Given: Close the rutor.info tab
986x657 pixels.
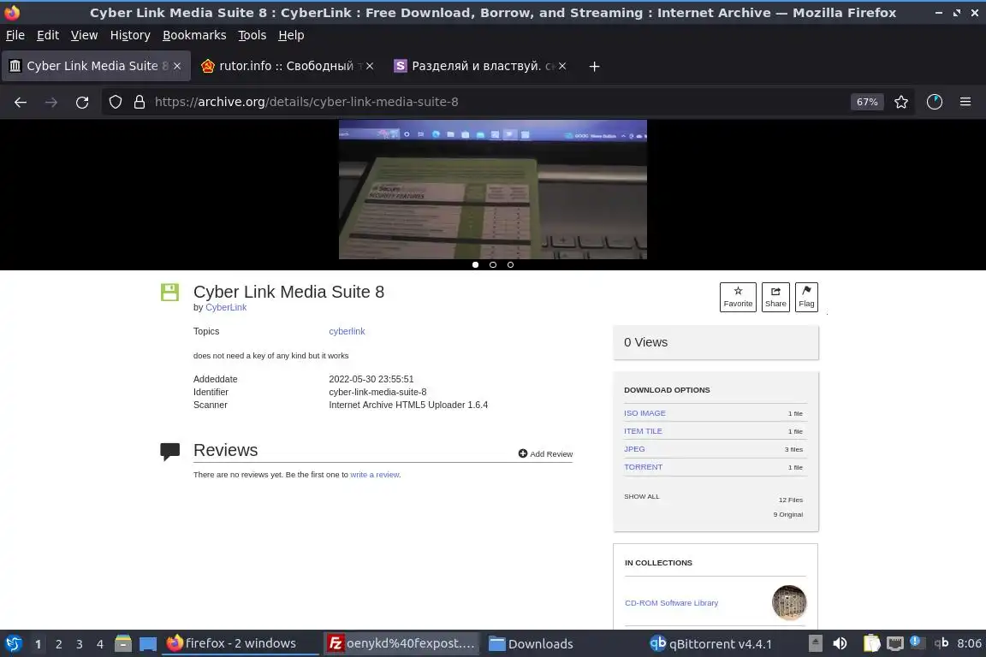Looking at the screenshot, I should point(370,66).
